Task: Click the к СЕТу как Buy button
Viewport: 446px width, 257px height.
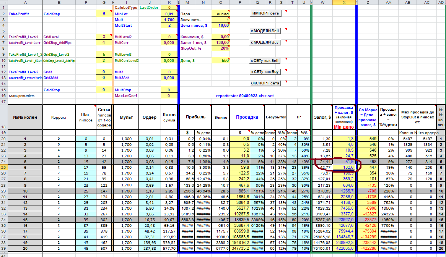Action: click(265, 72)
